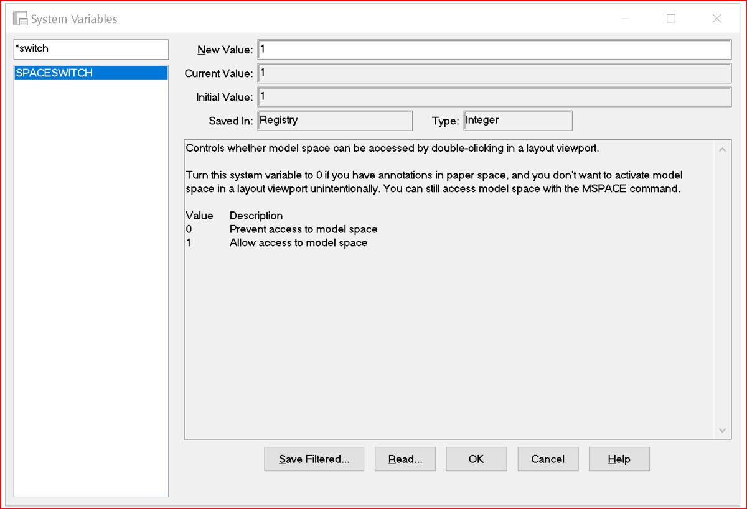Open the Help button
This screenshot has height=509, width=747.
[x=619, y=459]
